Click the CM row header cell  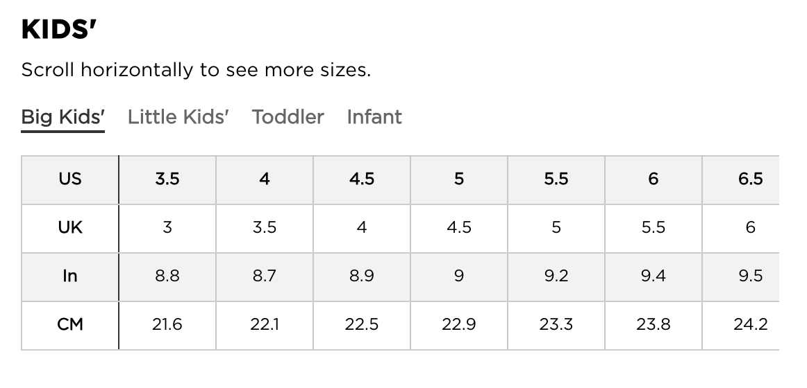[x=70, y=324]
